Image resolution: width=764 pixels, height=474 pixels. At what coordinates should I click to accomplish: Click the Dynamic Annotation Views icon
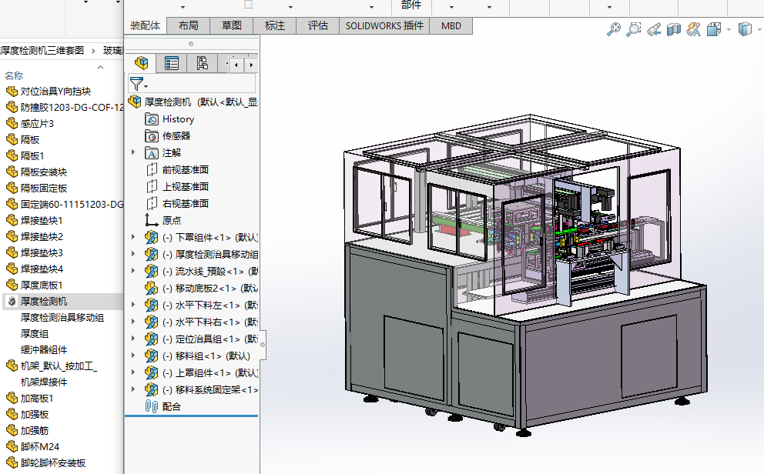(x=694, y=29)
